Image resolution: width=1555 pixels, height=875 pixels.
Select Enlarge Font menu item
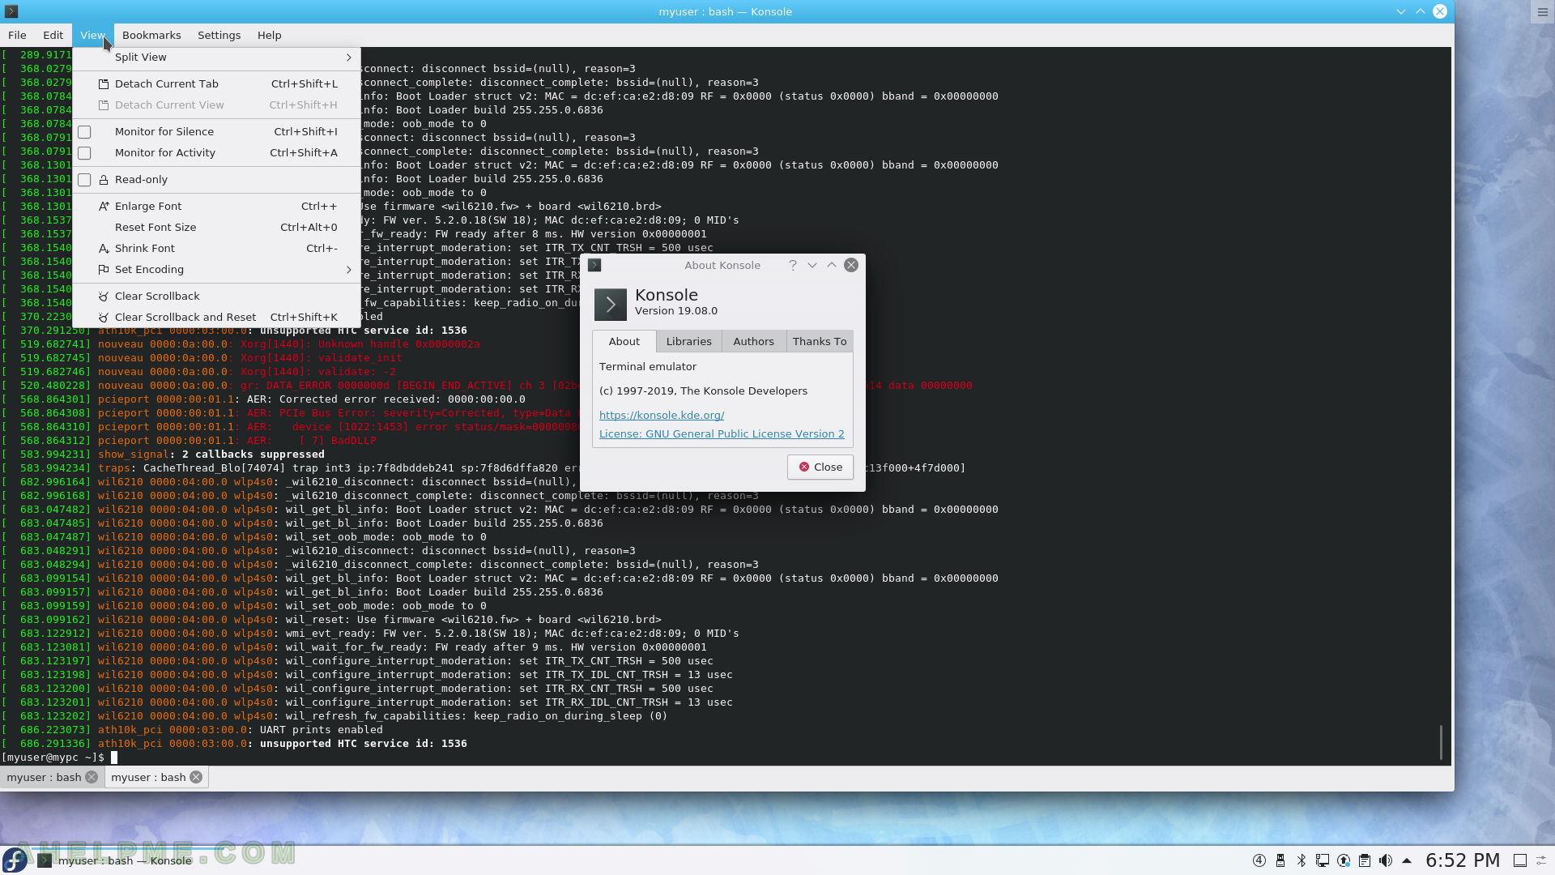coord(216,207)
